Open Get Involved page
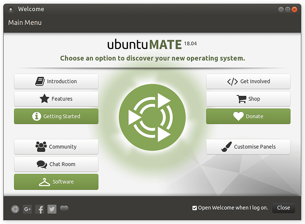This screenshot has height=224, width=305. click(248, 81)
